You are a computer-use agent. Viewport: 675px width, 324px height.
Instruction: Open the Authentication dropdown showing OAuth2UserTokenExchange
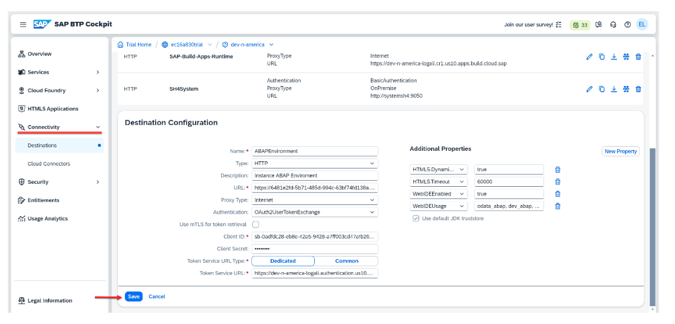(315, 212)
